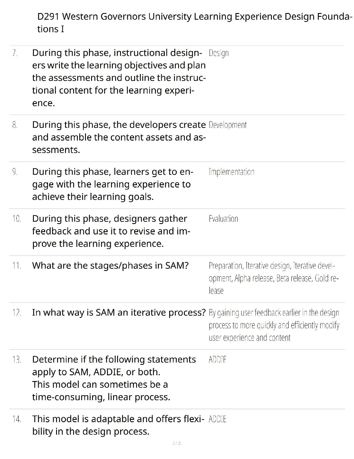
Task: Select question 13 about time-consuming linear process
Action: [114, 378]
